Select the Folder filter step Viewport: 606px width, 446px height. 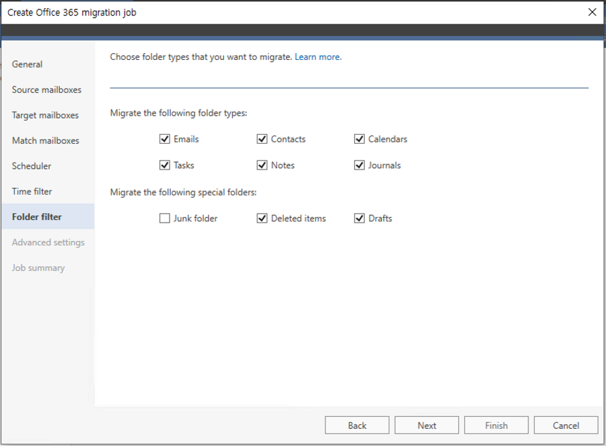pos(48,217)
